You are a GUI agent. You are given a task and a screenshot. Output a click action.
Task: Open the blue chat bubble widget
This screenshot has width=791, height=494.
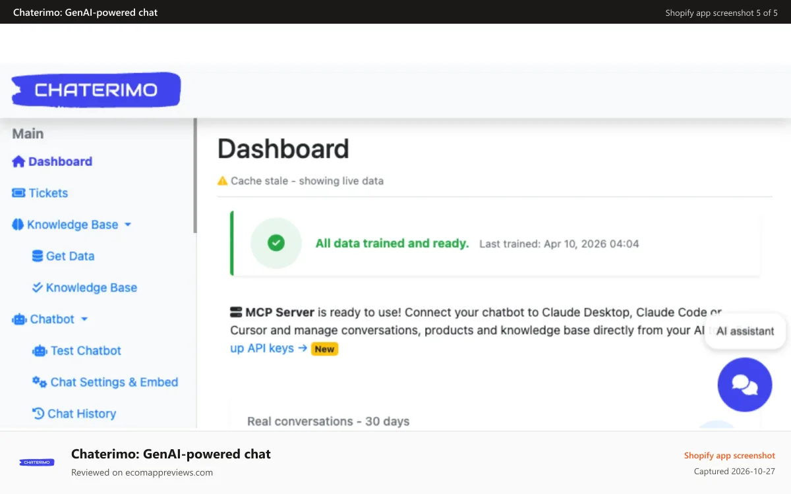(x=745, y=385)
